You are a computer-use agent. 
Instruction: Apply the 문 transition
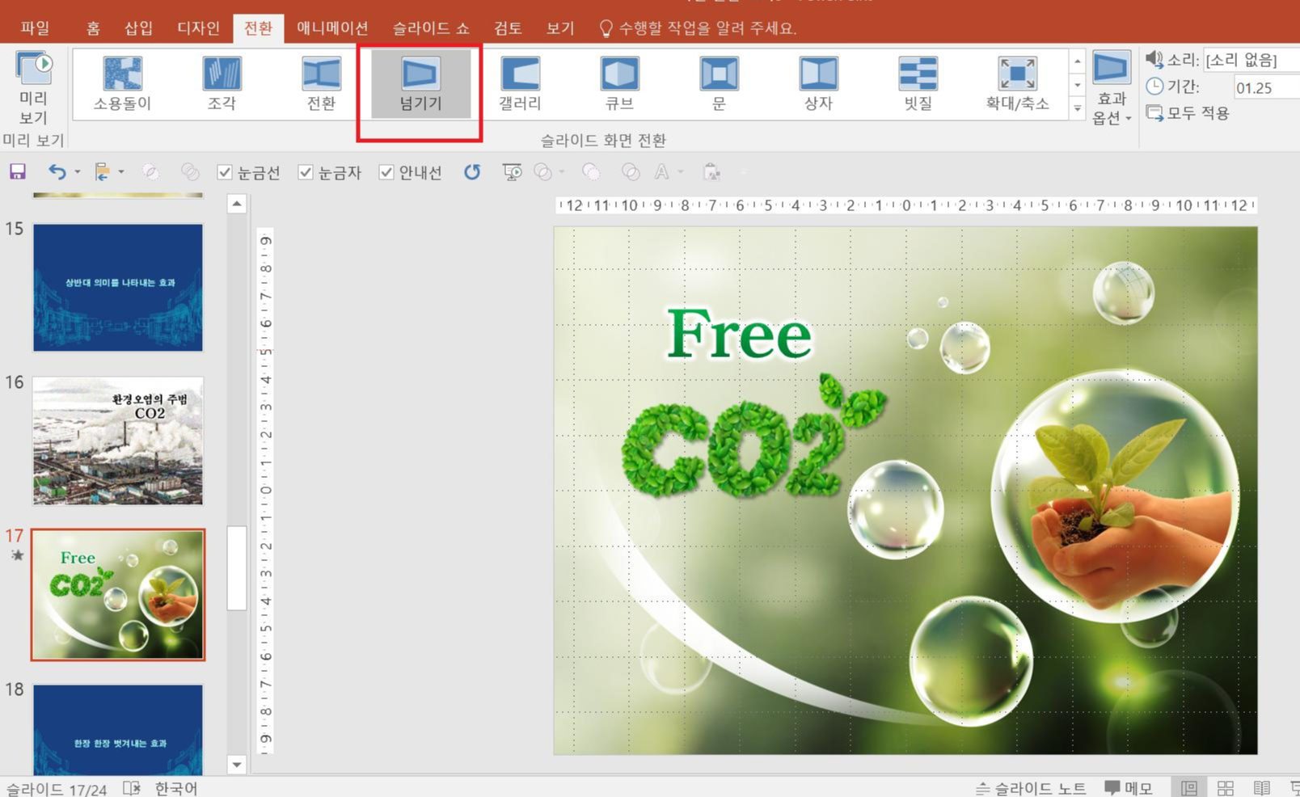point(719,84)
